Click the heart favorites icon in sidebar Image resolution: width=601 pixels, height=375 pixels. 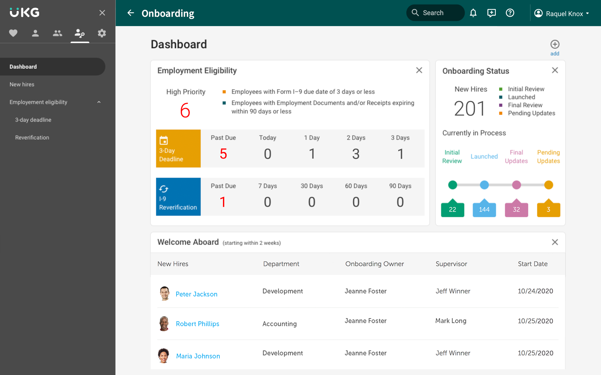(x=13, y=33)
